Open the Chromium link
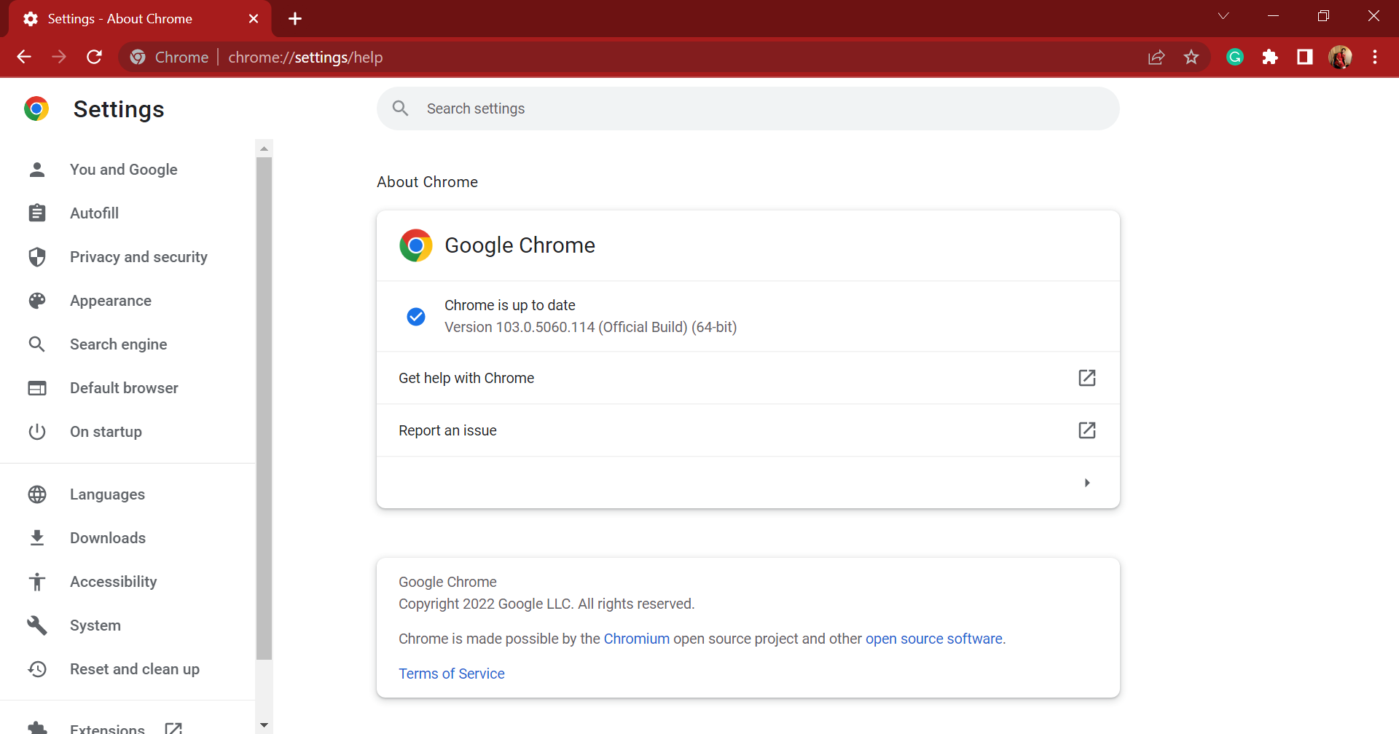Screen dimensions: 1399x734 pyautogui.click(x=636, y=639)
